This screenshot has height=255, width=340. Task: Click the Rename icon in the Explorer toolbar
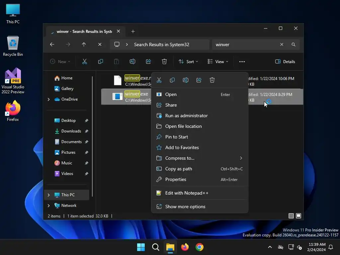[x=132, y=61]
